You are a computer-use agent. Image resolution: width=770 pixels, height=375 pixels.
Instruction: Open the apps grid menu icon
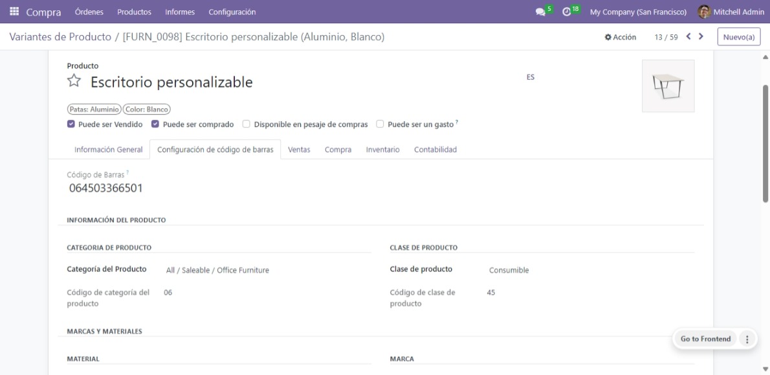[x=14, y=12]
